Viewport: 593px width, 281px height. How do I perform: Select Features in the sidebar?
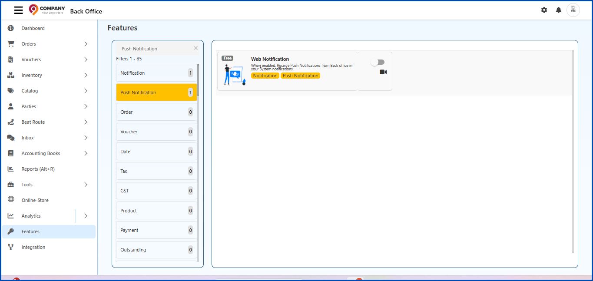(30, 231)
